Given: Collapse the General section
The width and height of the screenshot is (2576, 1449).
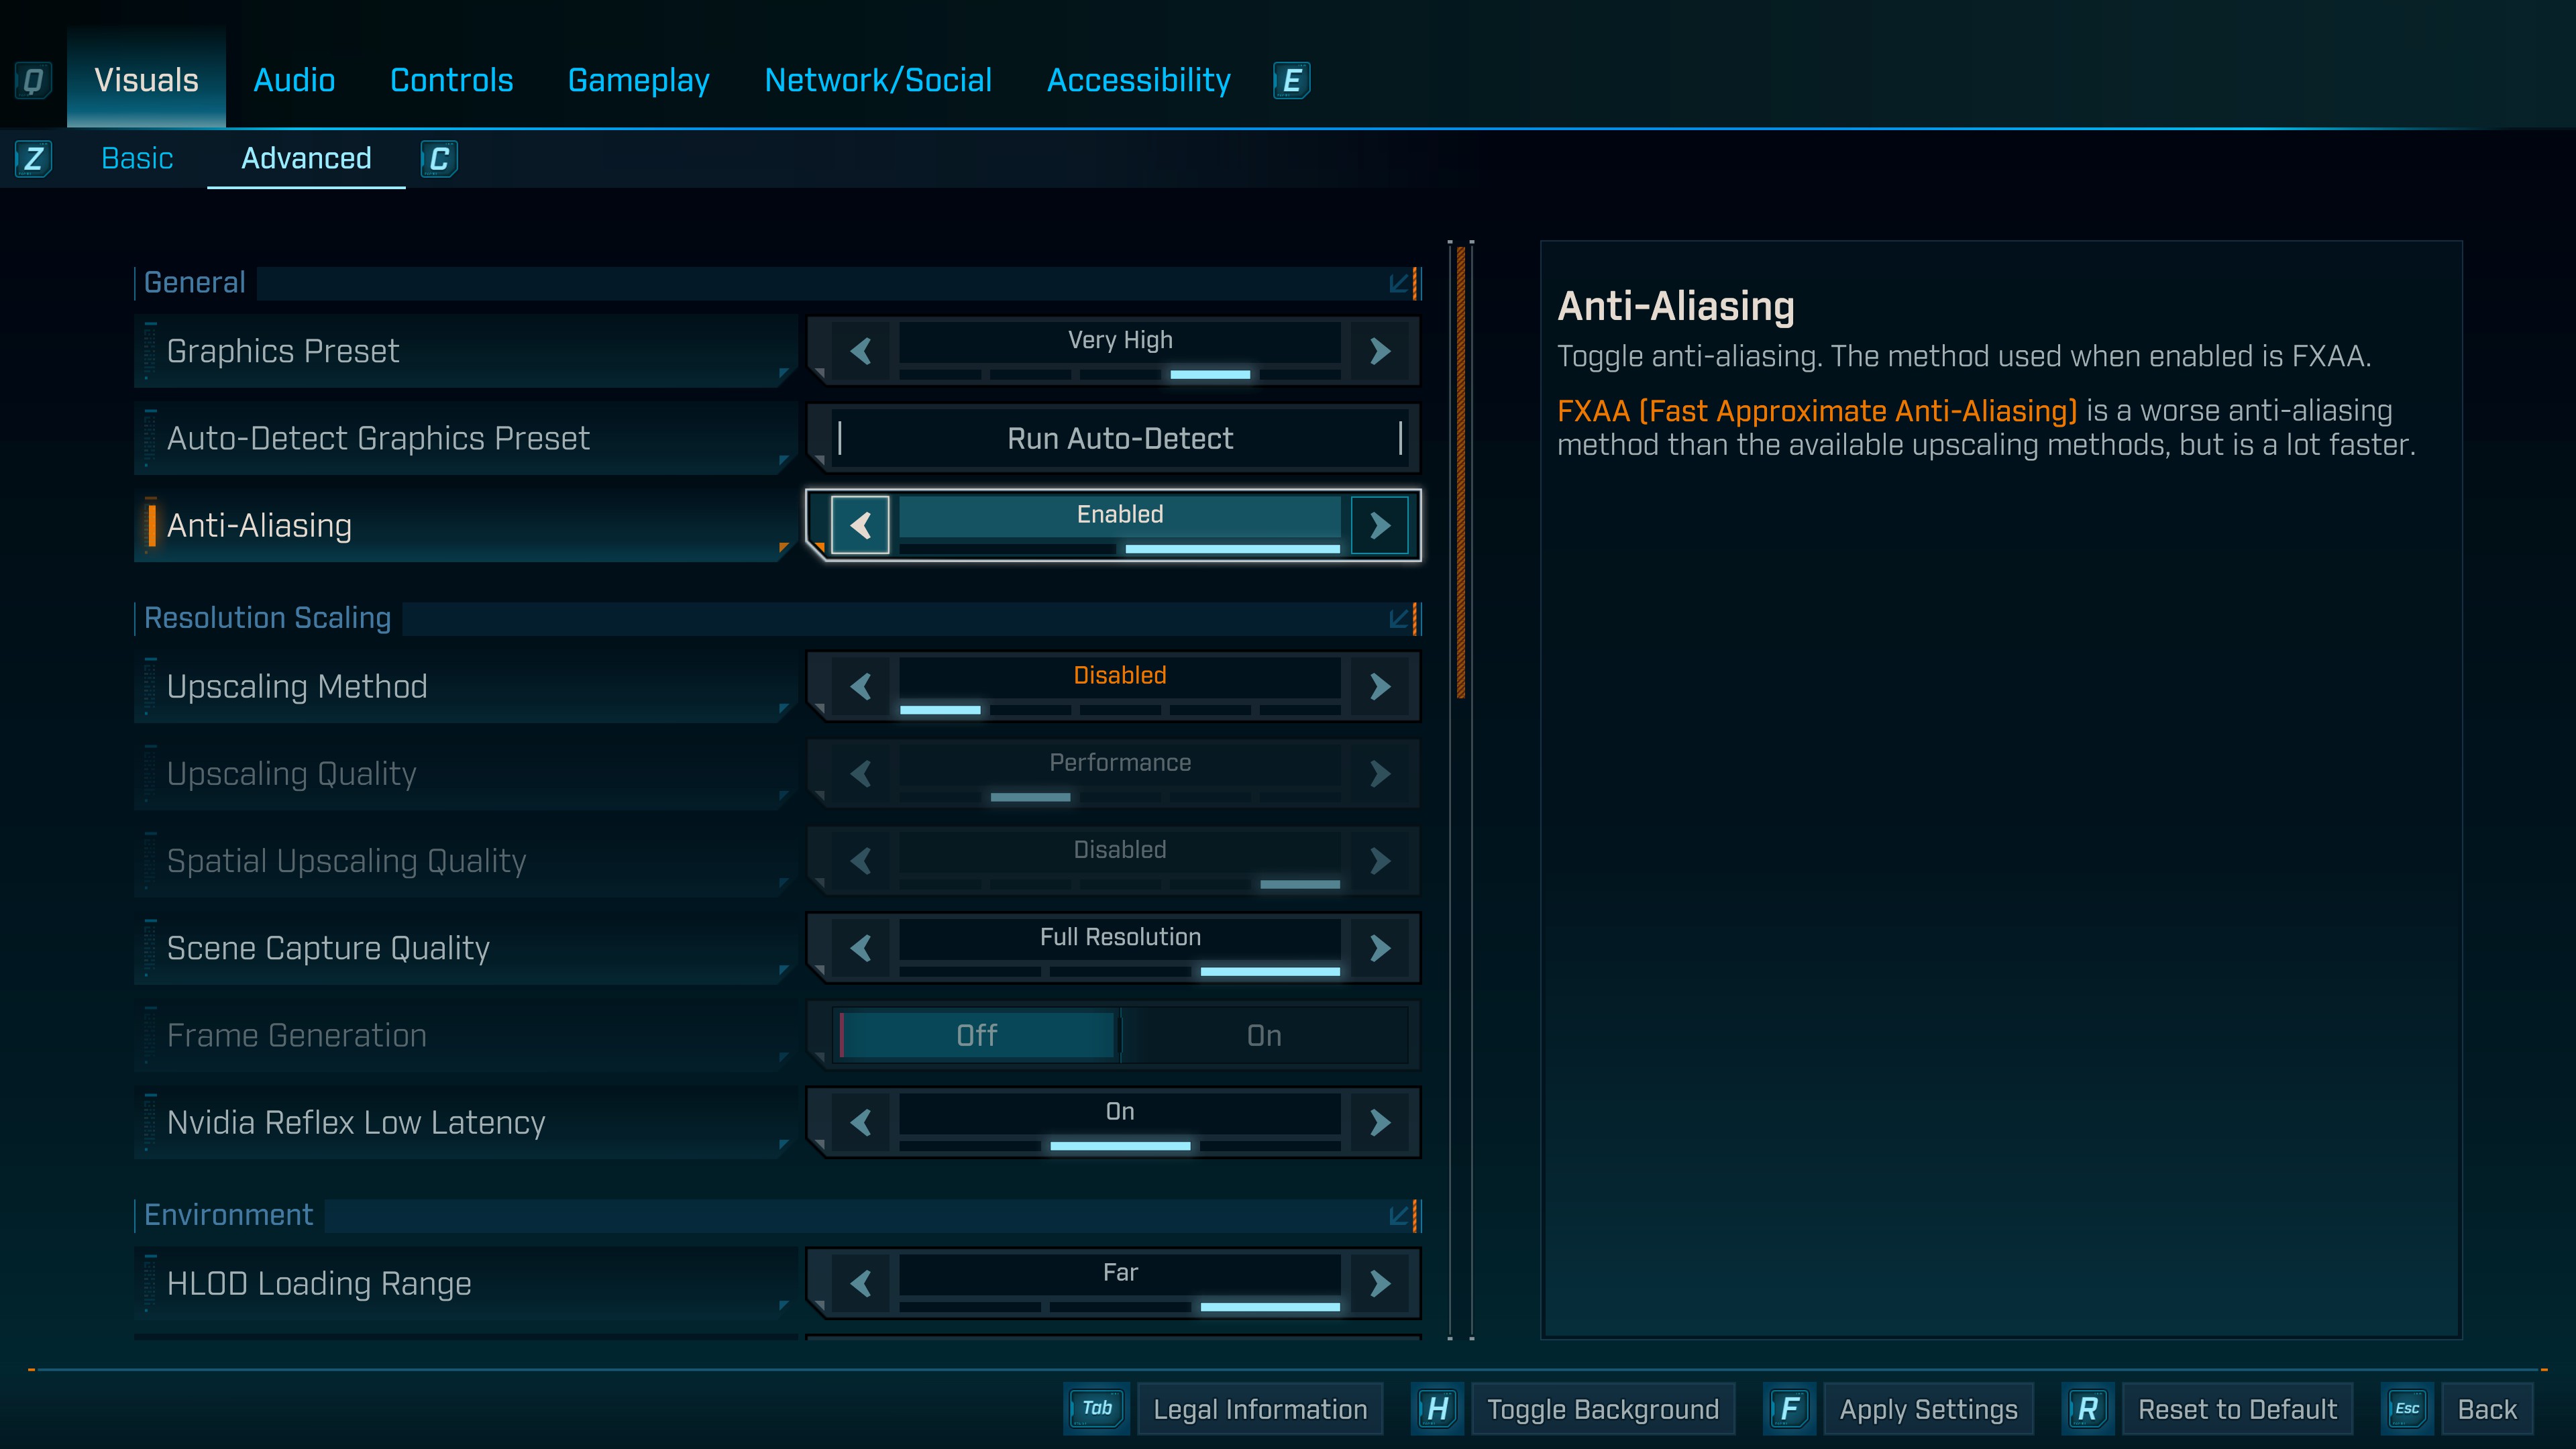Looking at the screenshot, I should tap(1399, 283).
